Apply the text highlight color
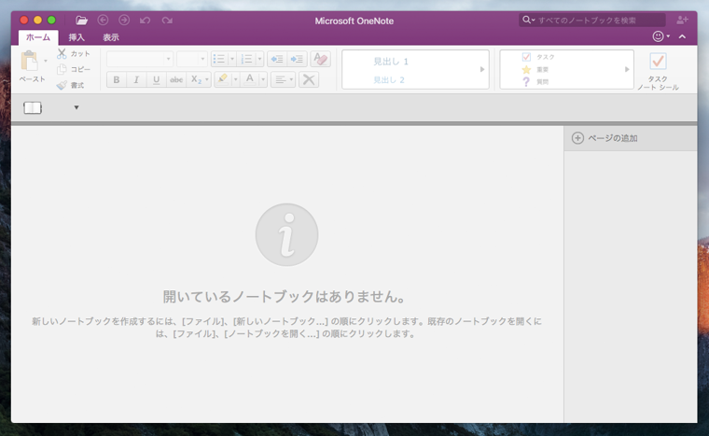709x436 pixels. (222, 79)
